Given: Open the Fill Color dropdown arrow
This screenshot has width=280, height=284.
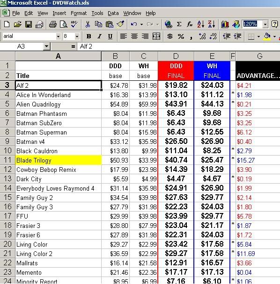Looking at the screenshot, I should [x=274, y=36].
